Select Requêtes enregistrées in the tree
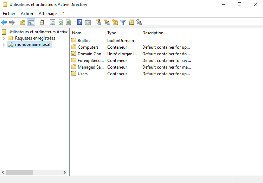The height and width of the screenshot is (183, 263). pyautogui.click(x=35, y=38)
